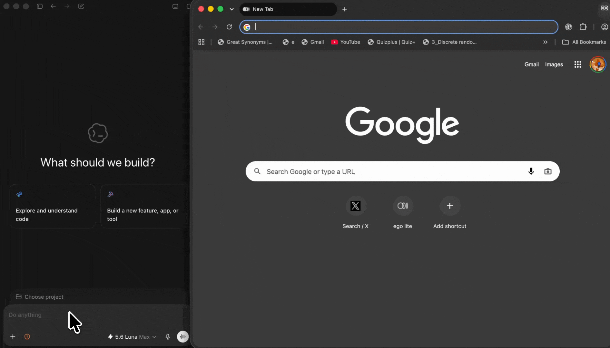610x348 pixels.
Task: Expand hidden bookmarks with double chevron
Action: click(545, 42)
